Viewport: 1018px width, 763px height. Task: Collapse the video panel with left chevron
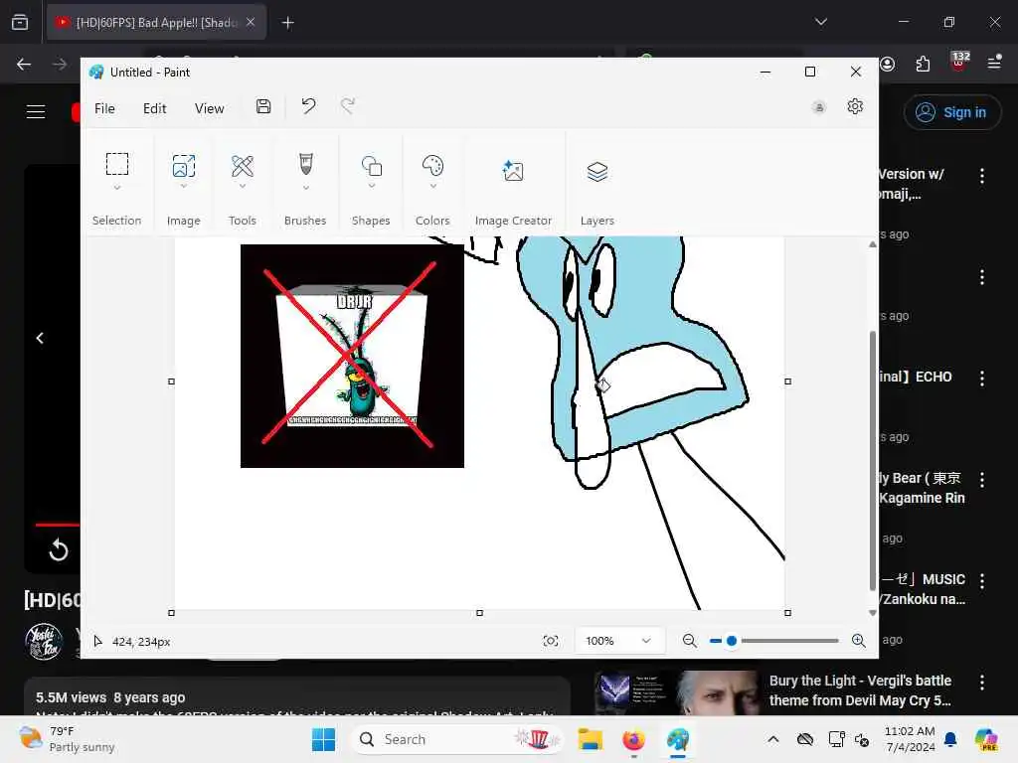pos(40,338)
